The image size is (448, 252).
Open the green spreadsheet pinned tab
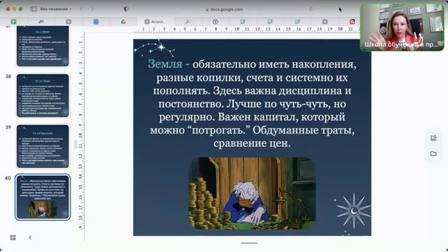(x=13, y=22)
